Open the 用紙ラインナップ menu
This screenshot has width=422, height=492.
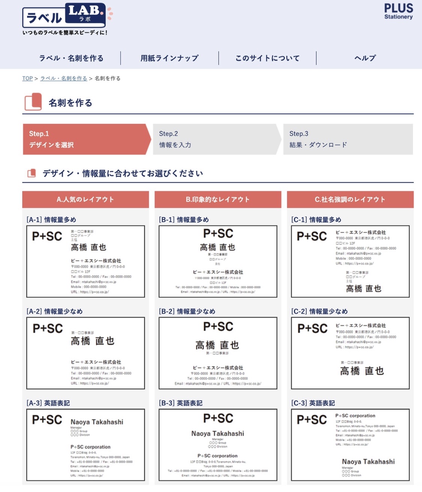pos(170,58)
